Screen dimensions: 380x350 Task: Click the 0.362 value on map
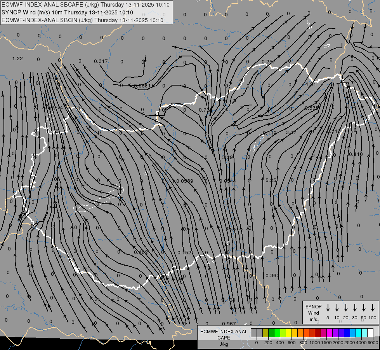coord(272,275)
